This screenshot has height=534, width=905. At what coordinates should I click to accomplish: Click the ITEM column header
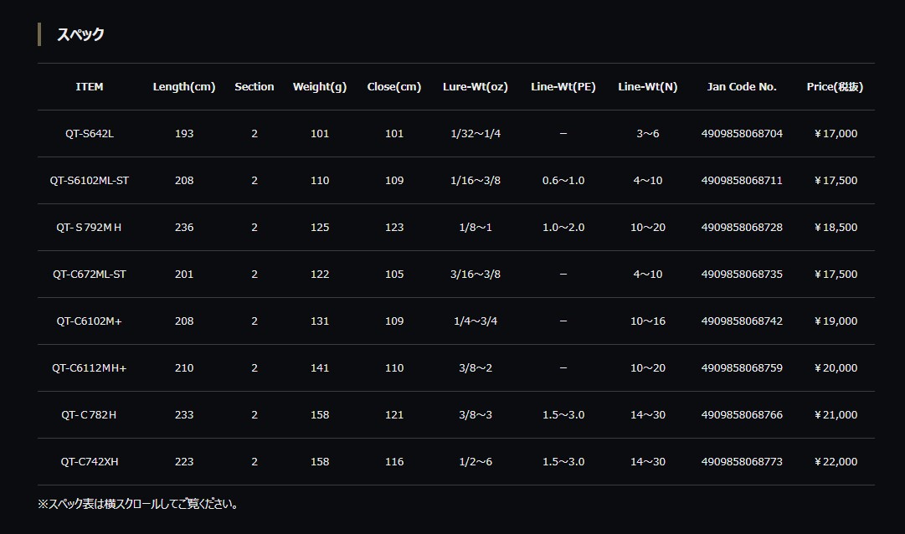coord(90,87)
